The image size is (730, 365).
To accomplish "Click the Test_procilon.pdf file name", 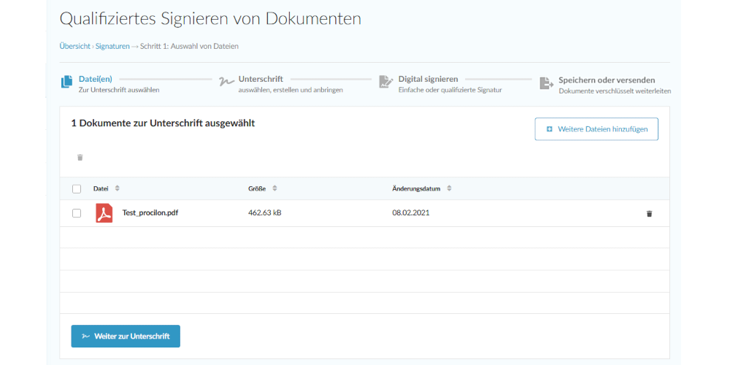I will (x=150, y=213).
